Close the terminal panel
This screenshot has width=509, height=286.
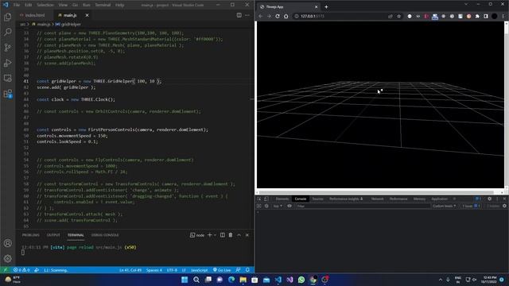point(247,235)
